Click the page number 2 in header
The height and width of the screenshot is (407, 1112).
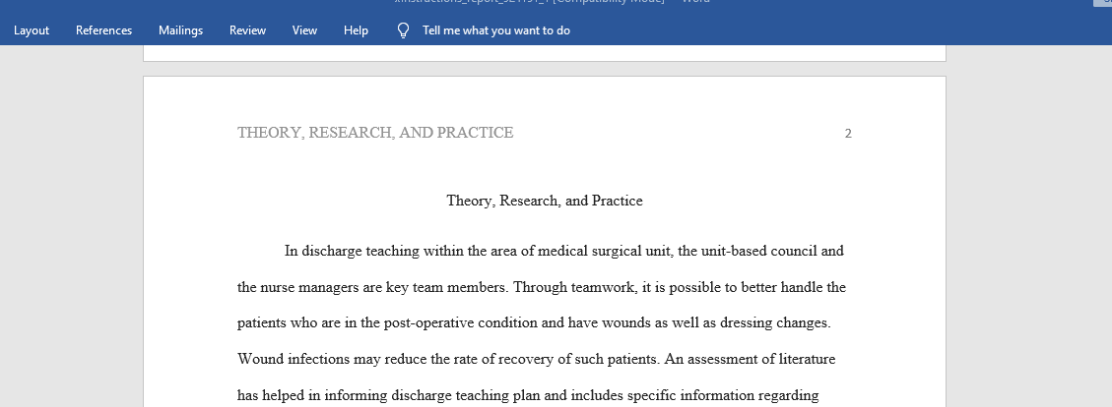pyautogui.click(x=847, y=133)
